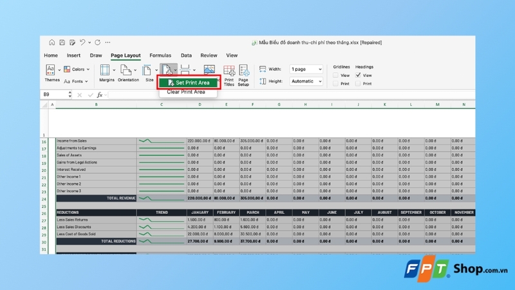
Task: Click the select-all corner triangle
Action: 44,104
